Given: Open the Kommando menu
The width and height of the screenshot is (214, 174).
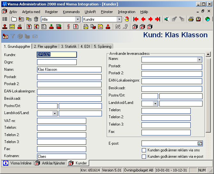Looking at the screenshot, I should tap(71, 12).
